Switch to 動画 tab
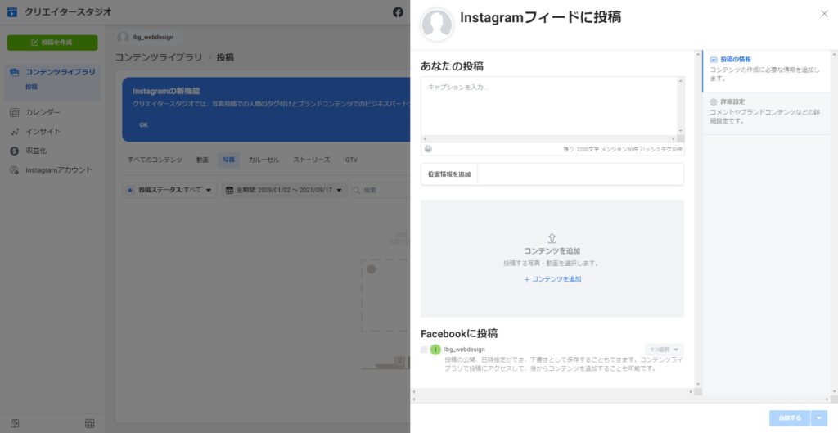This screenshot has height=433, width=838. point(202,160)
